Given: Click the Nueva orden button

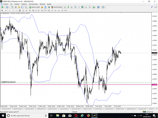Looking at the screenshot, I should pyautogui.click(x=35, y=7).
